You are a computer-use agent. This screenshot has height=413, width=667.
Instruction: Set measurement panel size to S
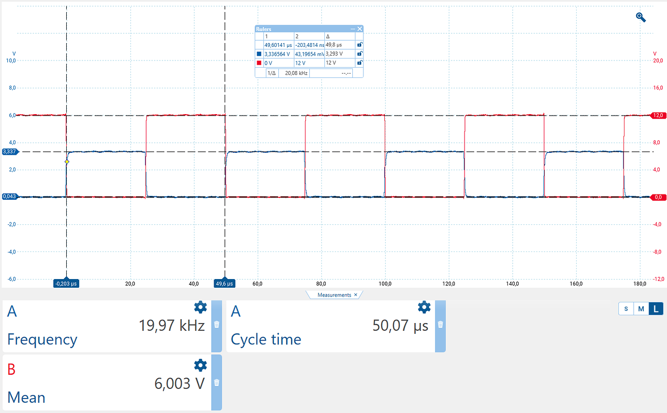click(x=626, y=308)
